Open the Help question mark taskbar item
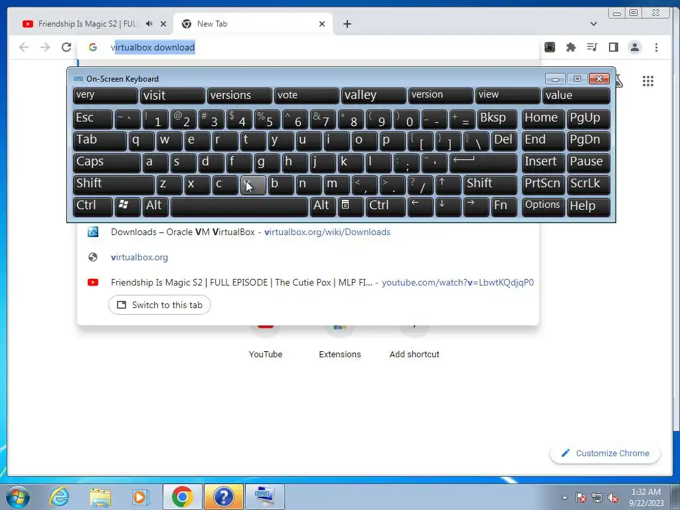 (x=223, y=497)
